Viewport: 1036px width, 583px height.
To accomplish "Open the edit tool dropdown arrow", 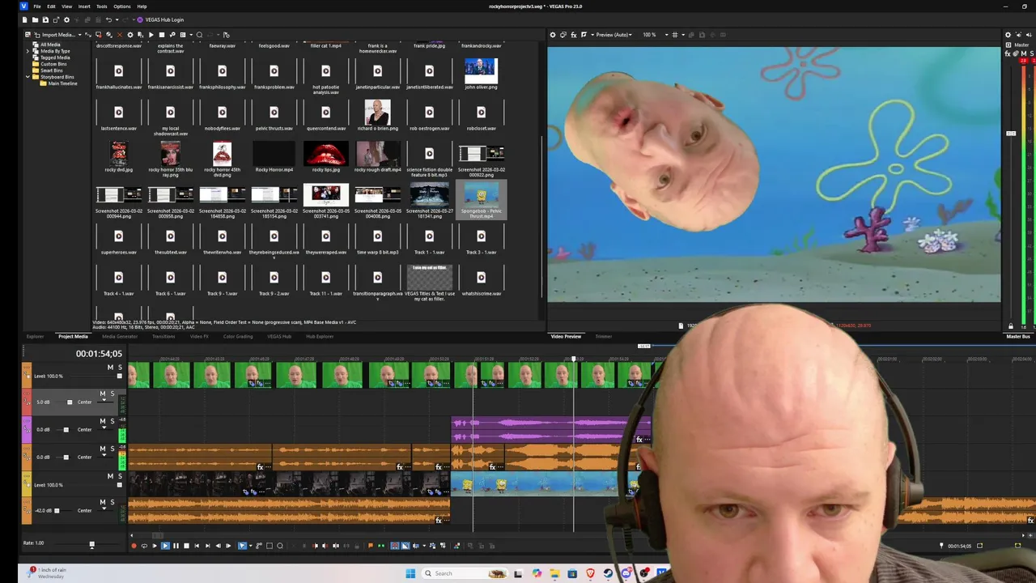I will [251, 546].
